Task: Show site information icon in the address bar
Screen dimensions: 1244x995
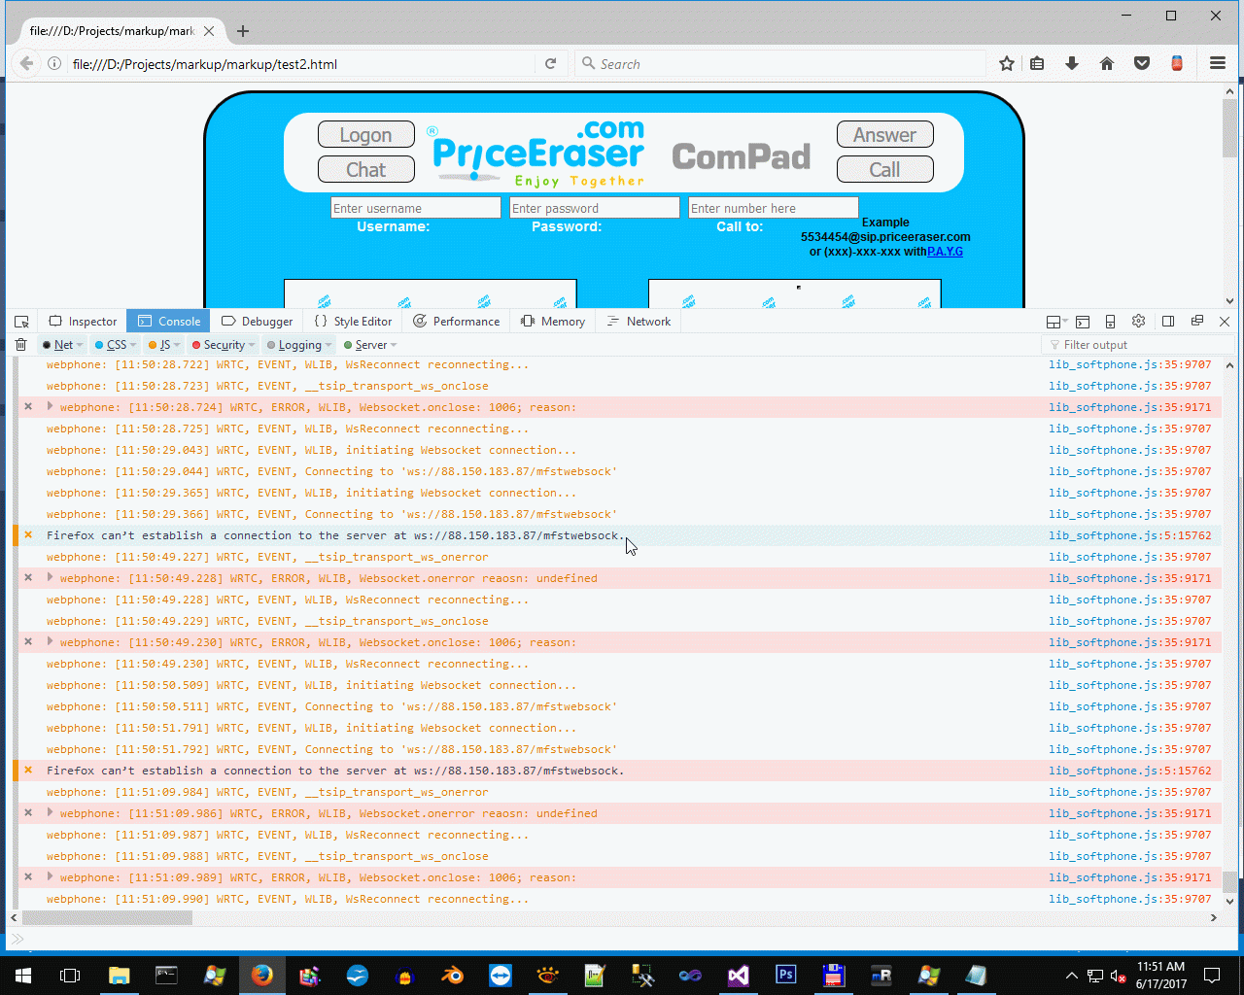Action: [x=54, y=64]
